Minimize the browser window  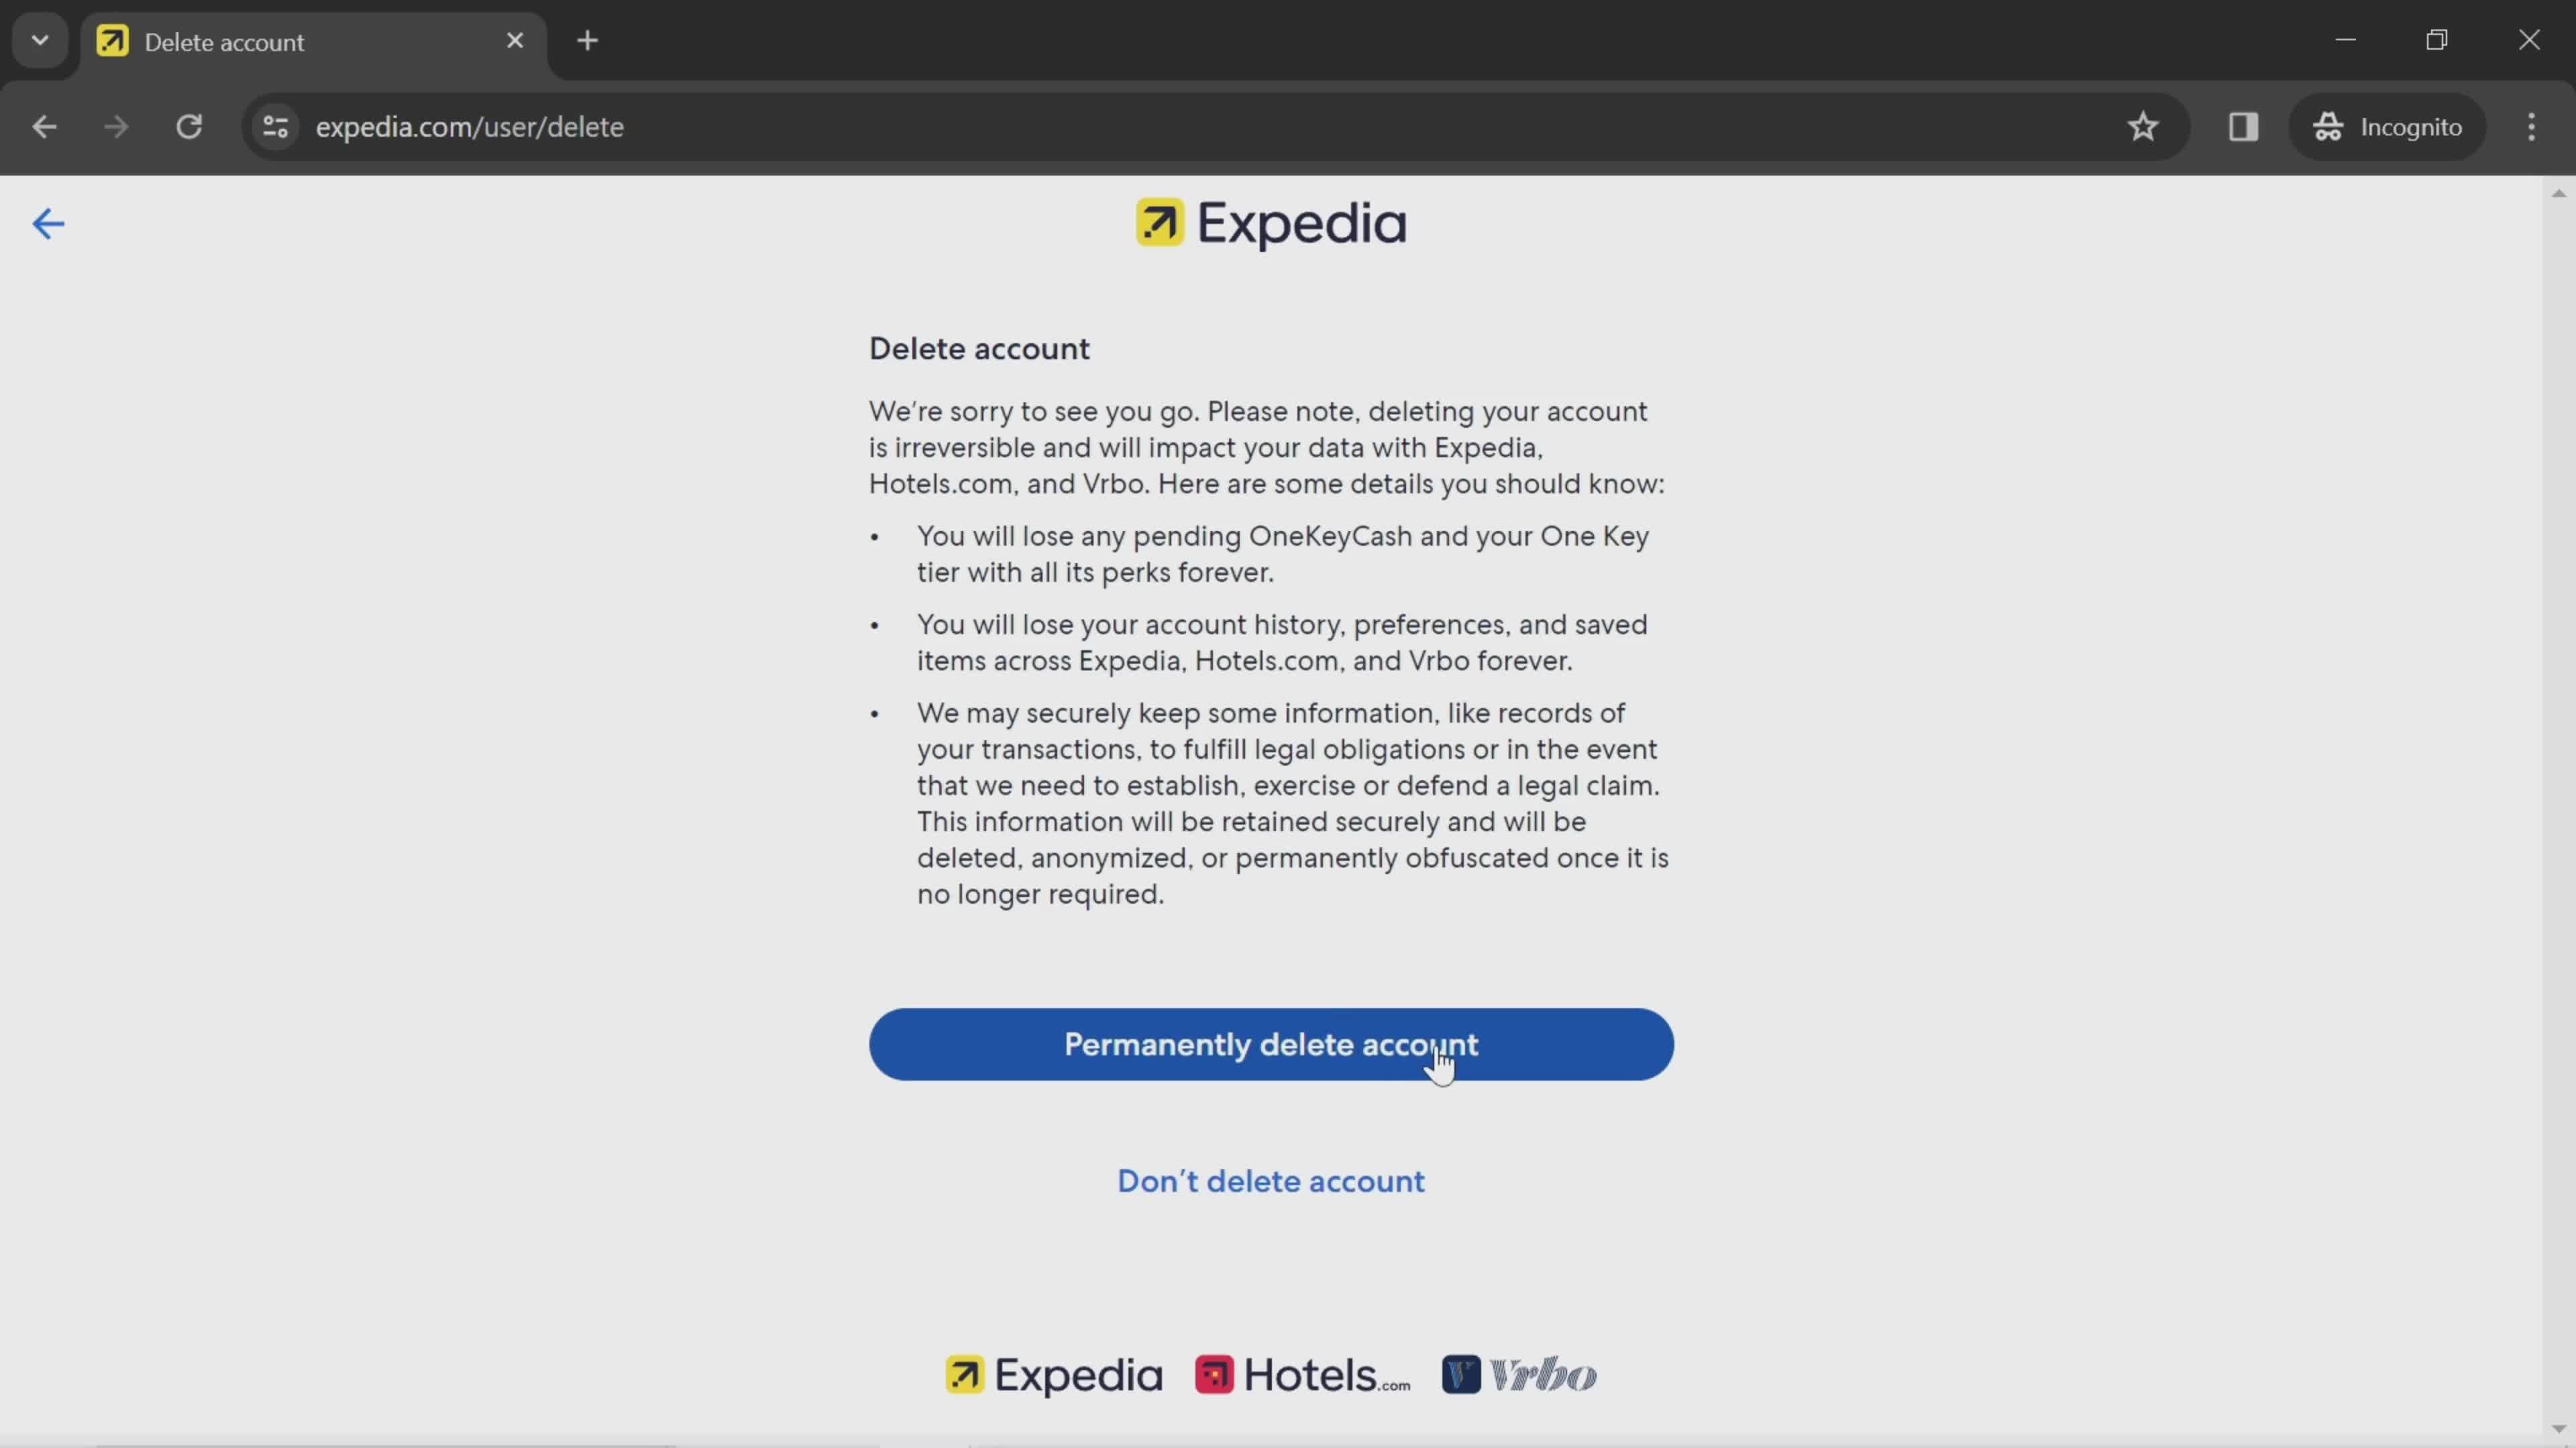pyautogui.click(x=2346, y=41)
